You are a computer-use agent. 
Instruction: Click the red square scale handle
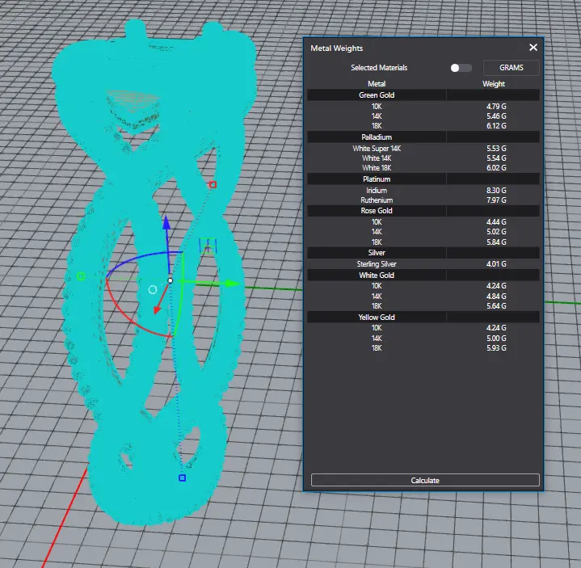[213, 184]
